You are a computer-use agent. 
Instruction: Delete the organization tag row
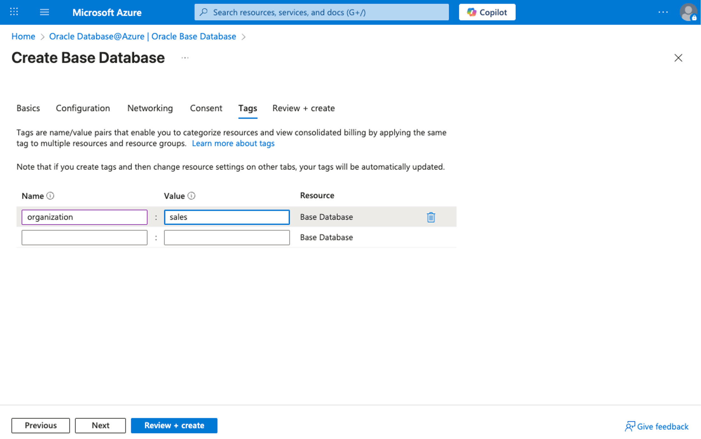[431, 217]
